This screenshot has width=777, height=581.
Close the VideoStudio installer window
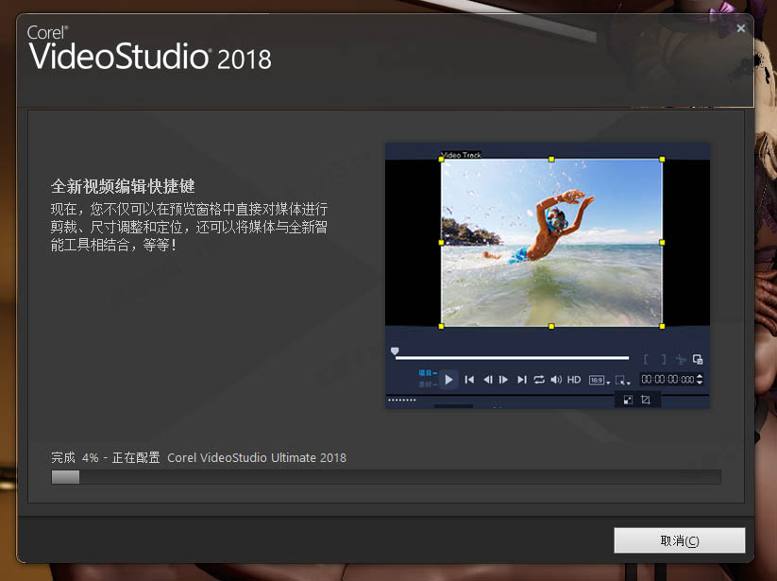point(741,28)
